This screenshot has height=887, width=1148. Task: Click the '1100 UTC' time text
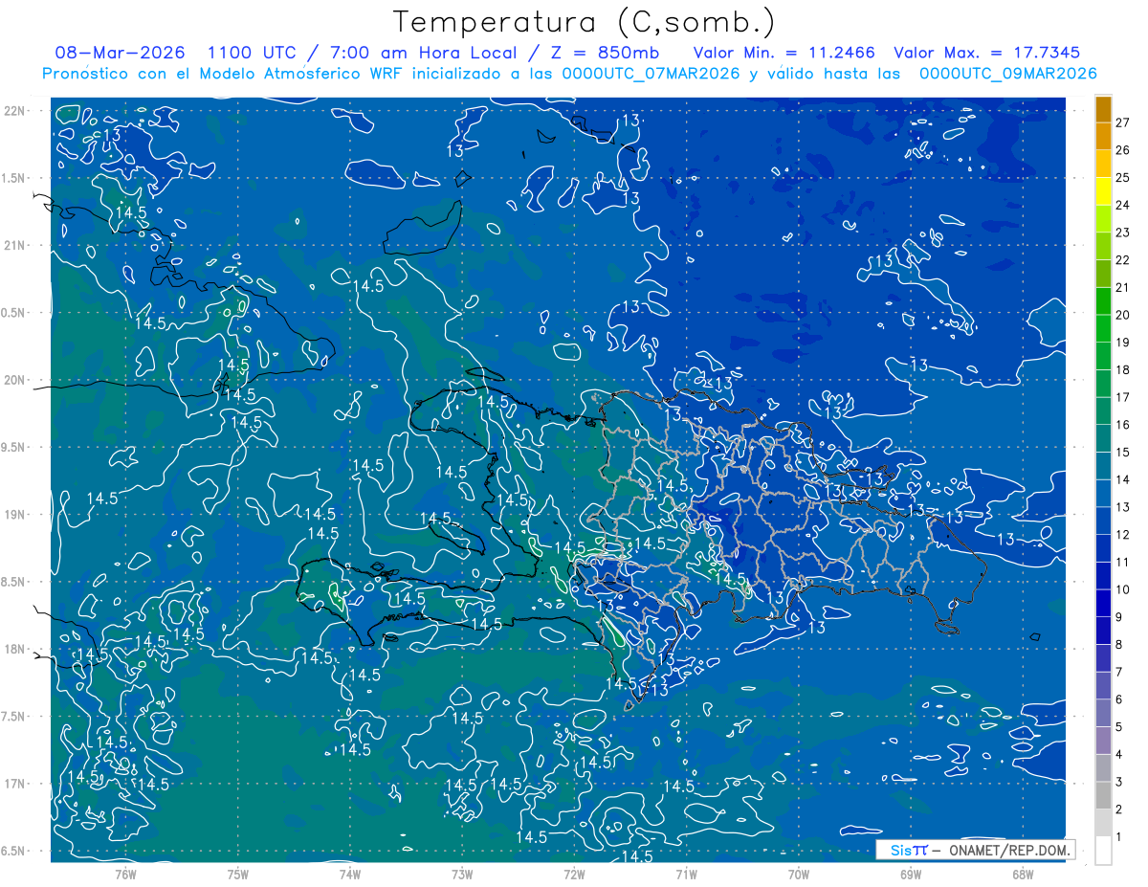251,53
